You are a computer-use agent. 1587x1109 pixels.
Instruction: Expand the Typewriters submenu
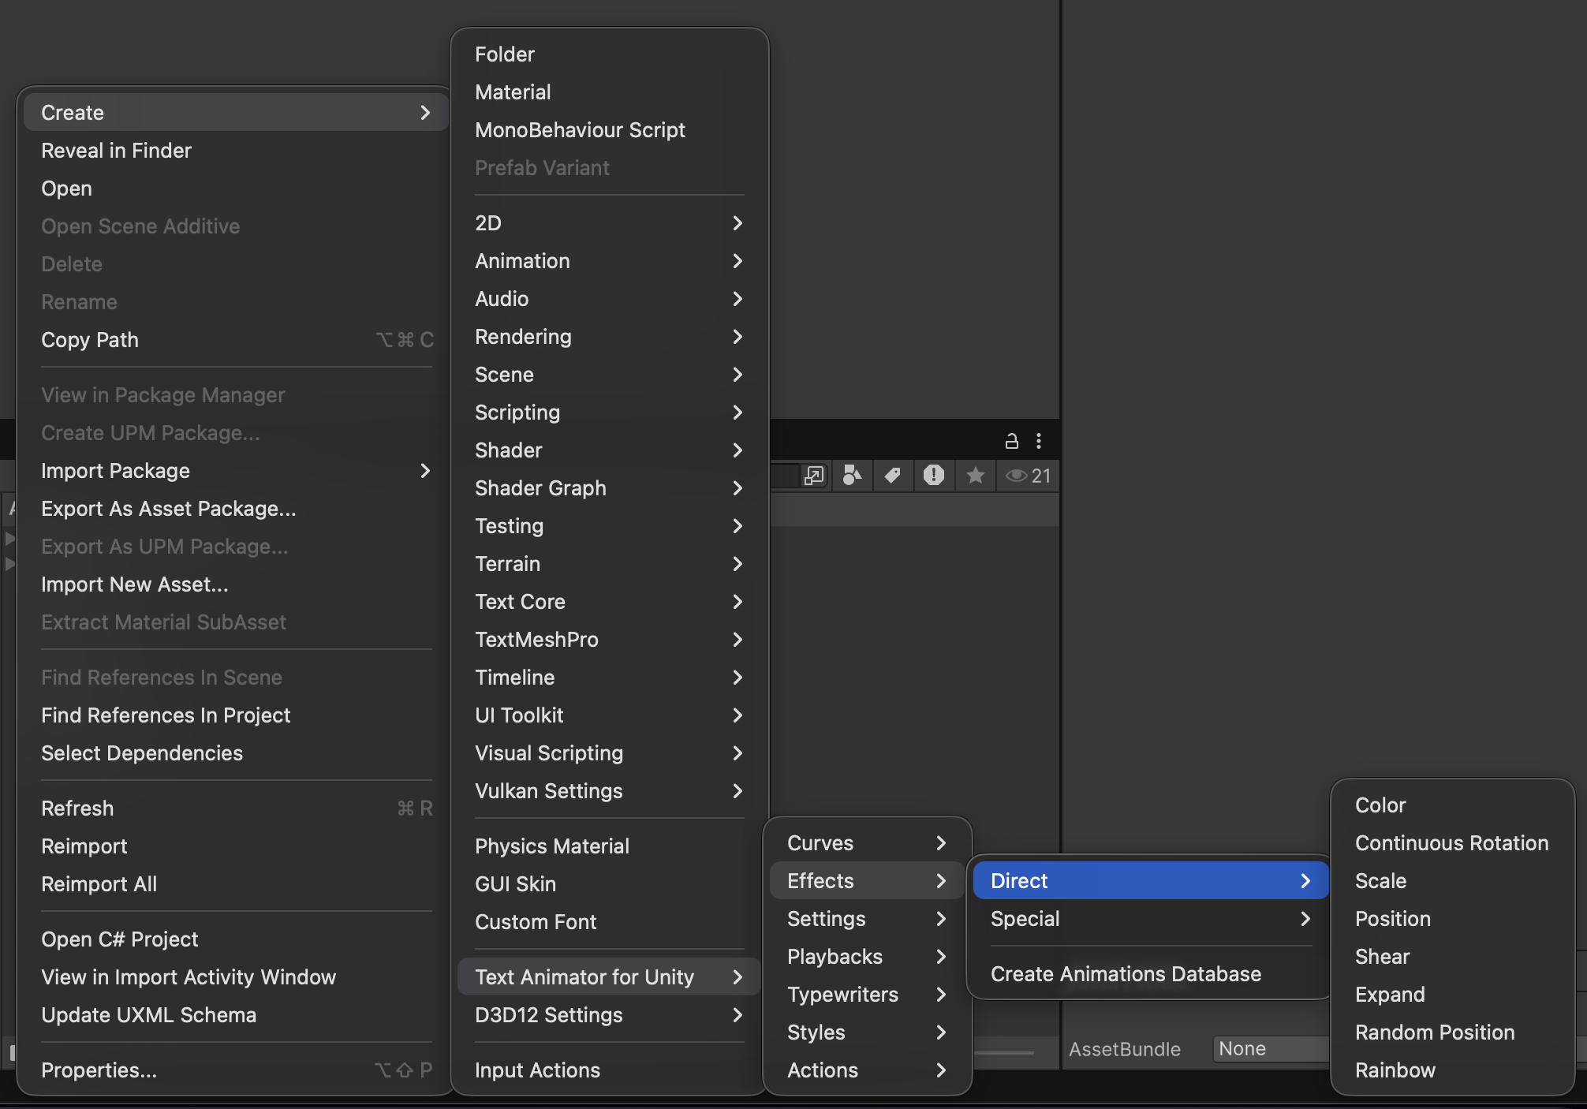click(865, 995)
